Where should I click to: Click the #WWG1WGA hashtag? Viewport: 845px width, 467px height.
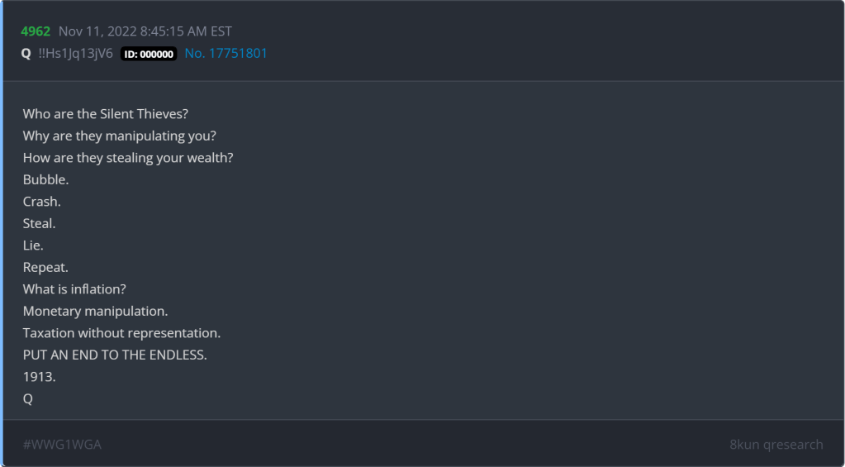click(62, 445)
